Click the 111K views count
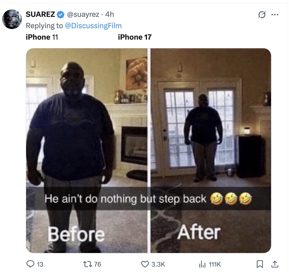This screenshot has width=289, height=272. [x=215, y=264]
